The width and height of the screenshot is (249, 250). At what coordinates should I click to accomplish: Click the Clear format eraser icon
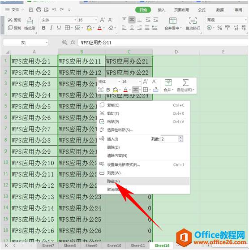(x=111, y=28)
